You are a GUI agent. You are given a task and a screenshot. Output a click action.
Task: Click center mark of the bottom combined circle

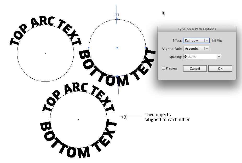(79, 120)
